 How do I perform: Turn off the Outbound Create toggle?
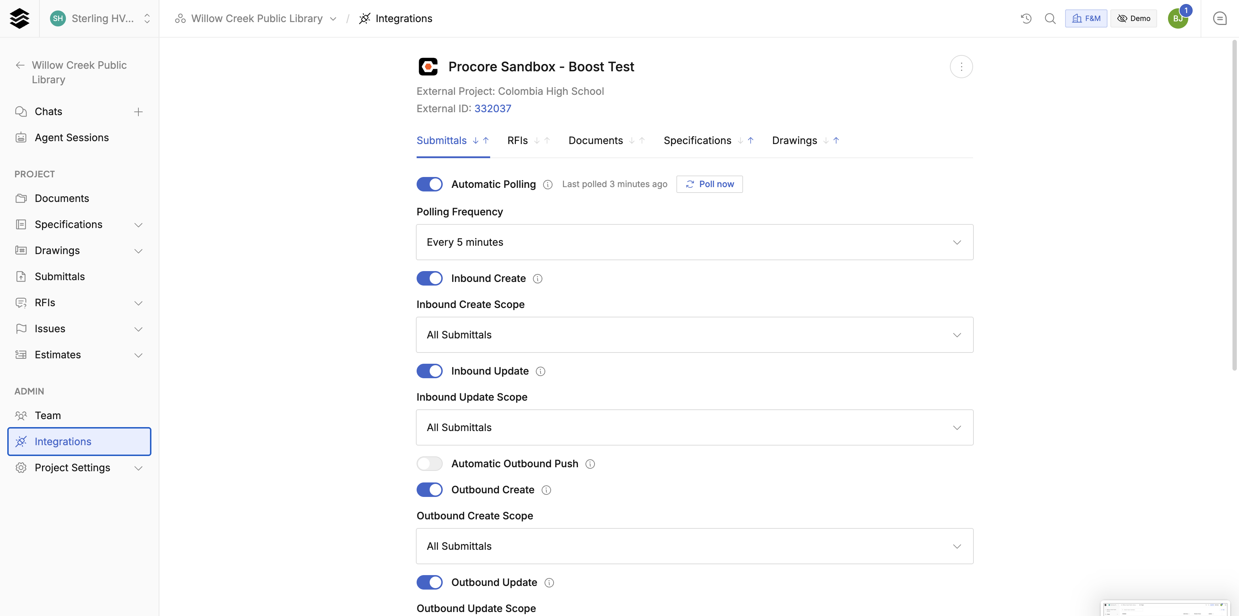(x=429, y=490)
